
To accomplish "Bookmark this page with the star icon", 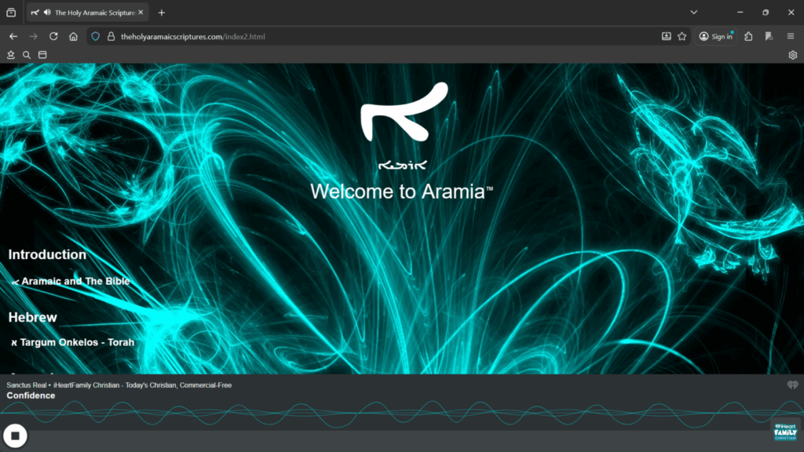I will [x=682, y=36].
